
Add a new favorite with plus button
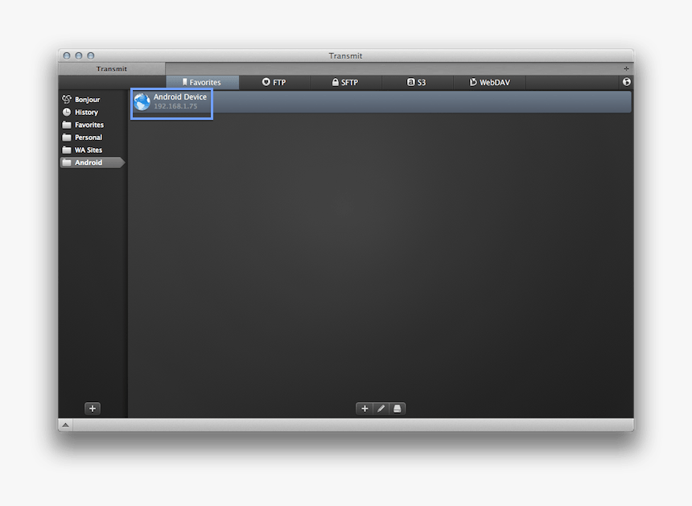coord(365,409)
